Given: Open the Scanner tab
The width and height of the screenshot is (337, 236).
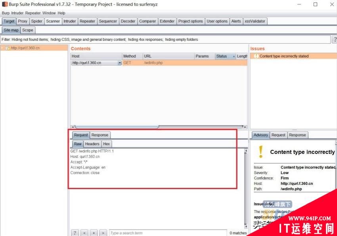Looking at the screenshot, I should coord(53,21).
